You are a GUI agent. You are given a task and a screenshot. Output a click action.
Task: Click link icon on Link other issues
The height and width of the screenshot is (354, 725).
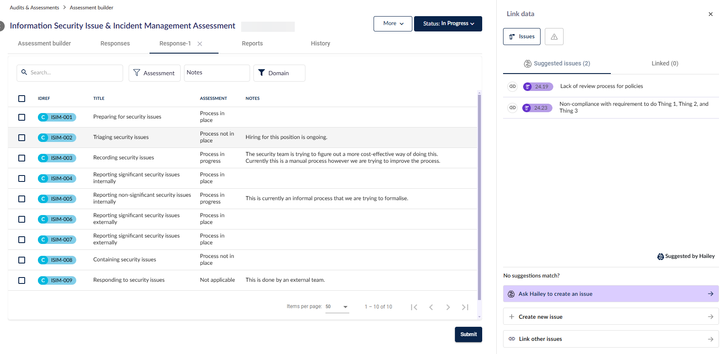[512, 339]
